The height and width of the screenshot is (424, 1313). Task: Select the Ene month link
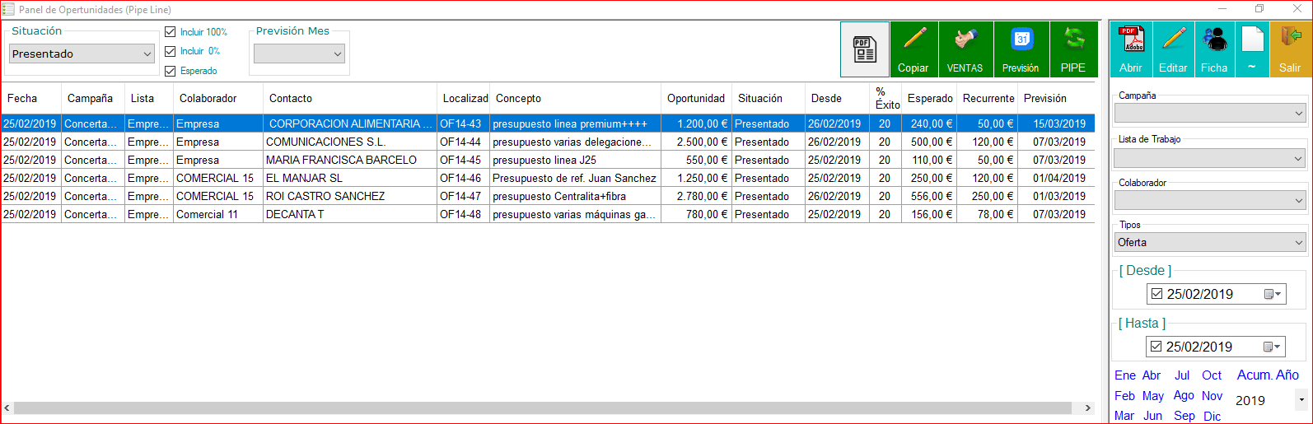[1125, 375]
